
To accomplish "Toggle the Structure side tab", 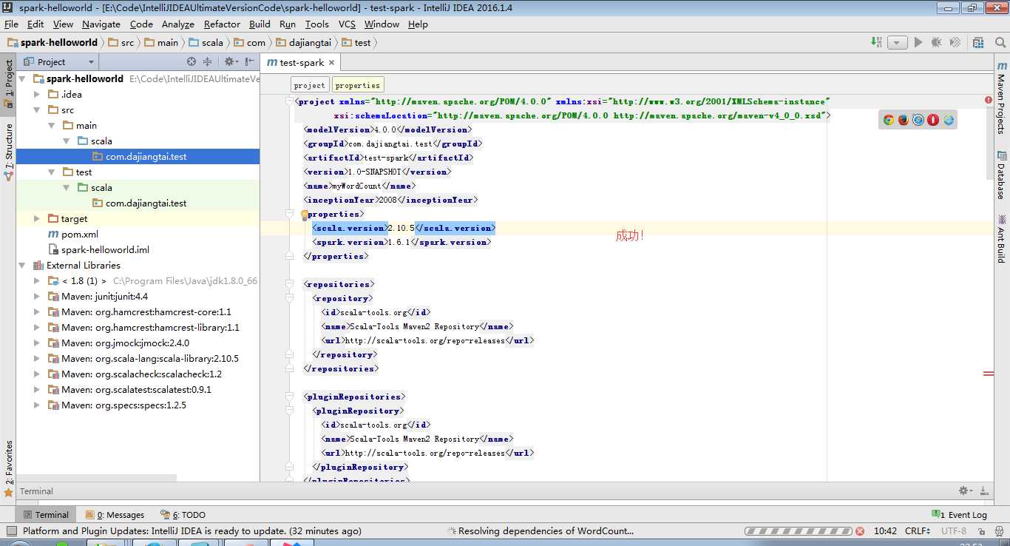I will [x=8, y=152].
